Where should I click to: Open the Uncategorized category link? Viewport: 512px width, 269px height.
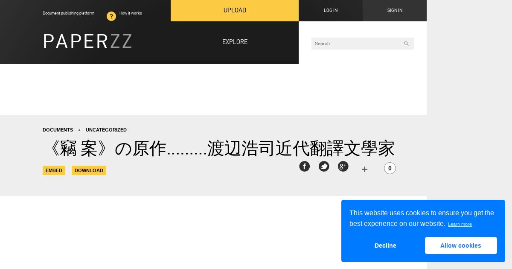106,130
